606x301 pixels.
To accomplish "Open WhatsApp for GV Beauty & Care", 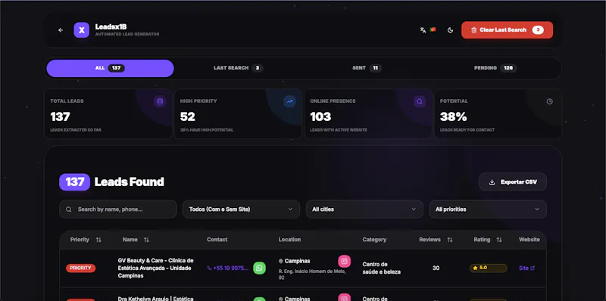I will point(259,268).
